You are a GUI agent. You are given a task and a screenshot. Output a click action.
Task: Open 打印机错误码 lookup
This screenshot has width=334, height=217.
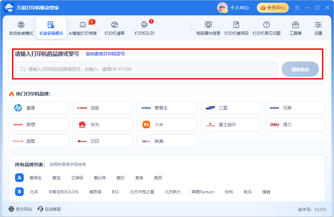236,28
